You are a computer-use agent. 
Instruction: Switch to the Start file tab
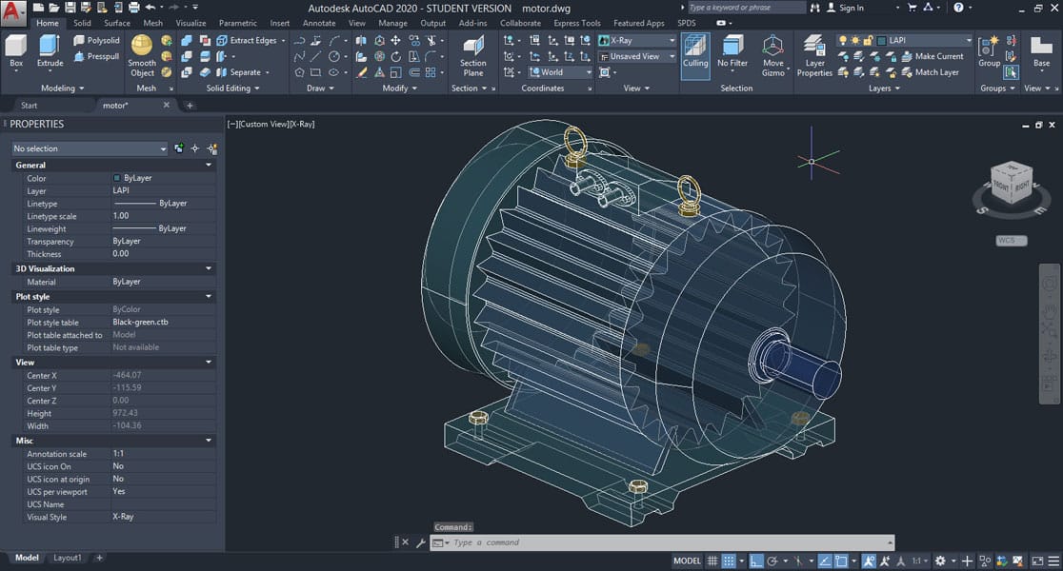coord(30,105)
